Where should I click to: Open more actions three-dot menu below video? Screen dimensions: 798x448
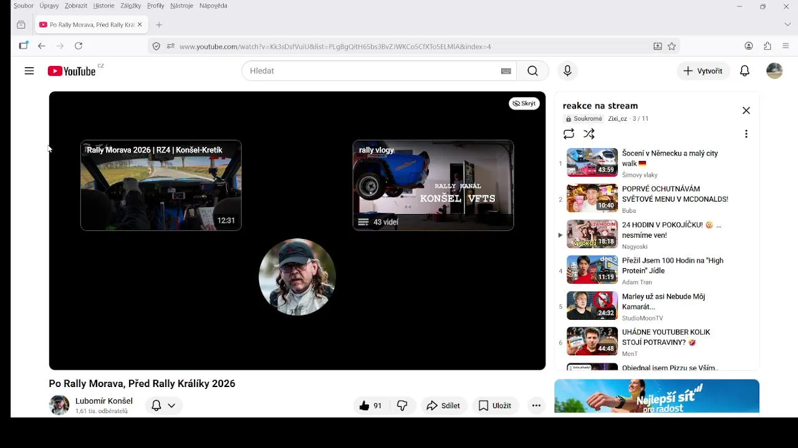tap(536, 406)
